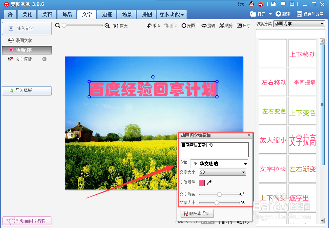
Task: Create a new image with 新建
Action: coord(283,14)
